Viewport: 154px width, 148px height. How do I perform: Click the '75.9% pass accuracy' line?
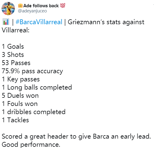pyautogui.click(x=32, y=71)
